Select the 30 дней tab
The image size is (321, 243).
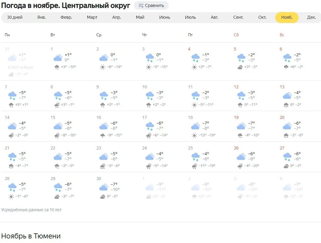pos(15,17)
